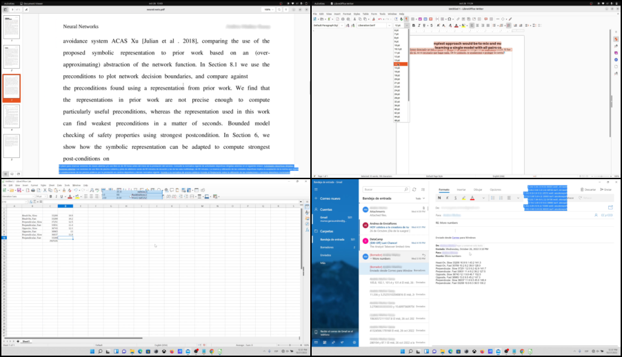Click Calc font color icon

click(x=70, y=196)
